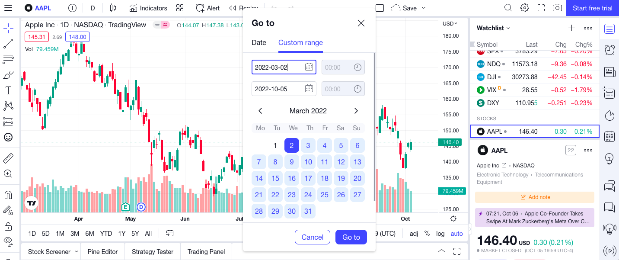Confirm with the Go to button
This screenshot has height=260, width=619.
[351, 237]
